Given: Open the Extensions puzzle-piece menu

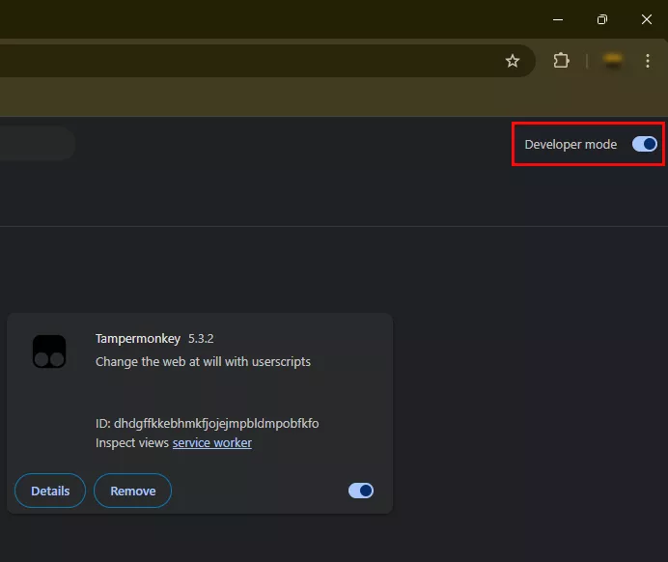Looking at the screenshot, I should click(x=561, y=61).
